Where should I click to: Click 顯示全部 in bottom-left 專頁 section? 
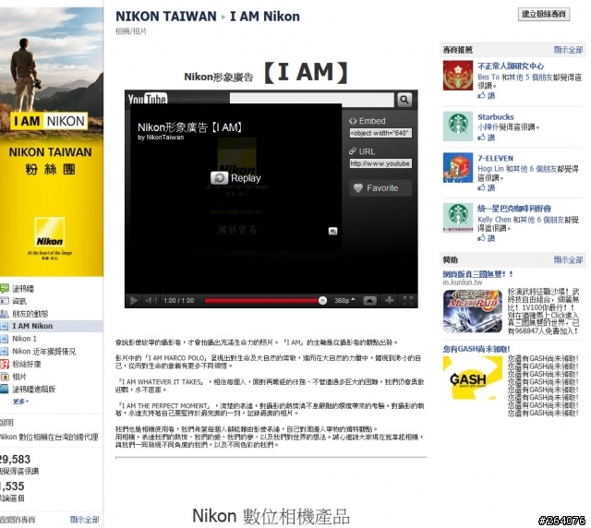pyautogui.click(x=84, y=520)
